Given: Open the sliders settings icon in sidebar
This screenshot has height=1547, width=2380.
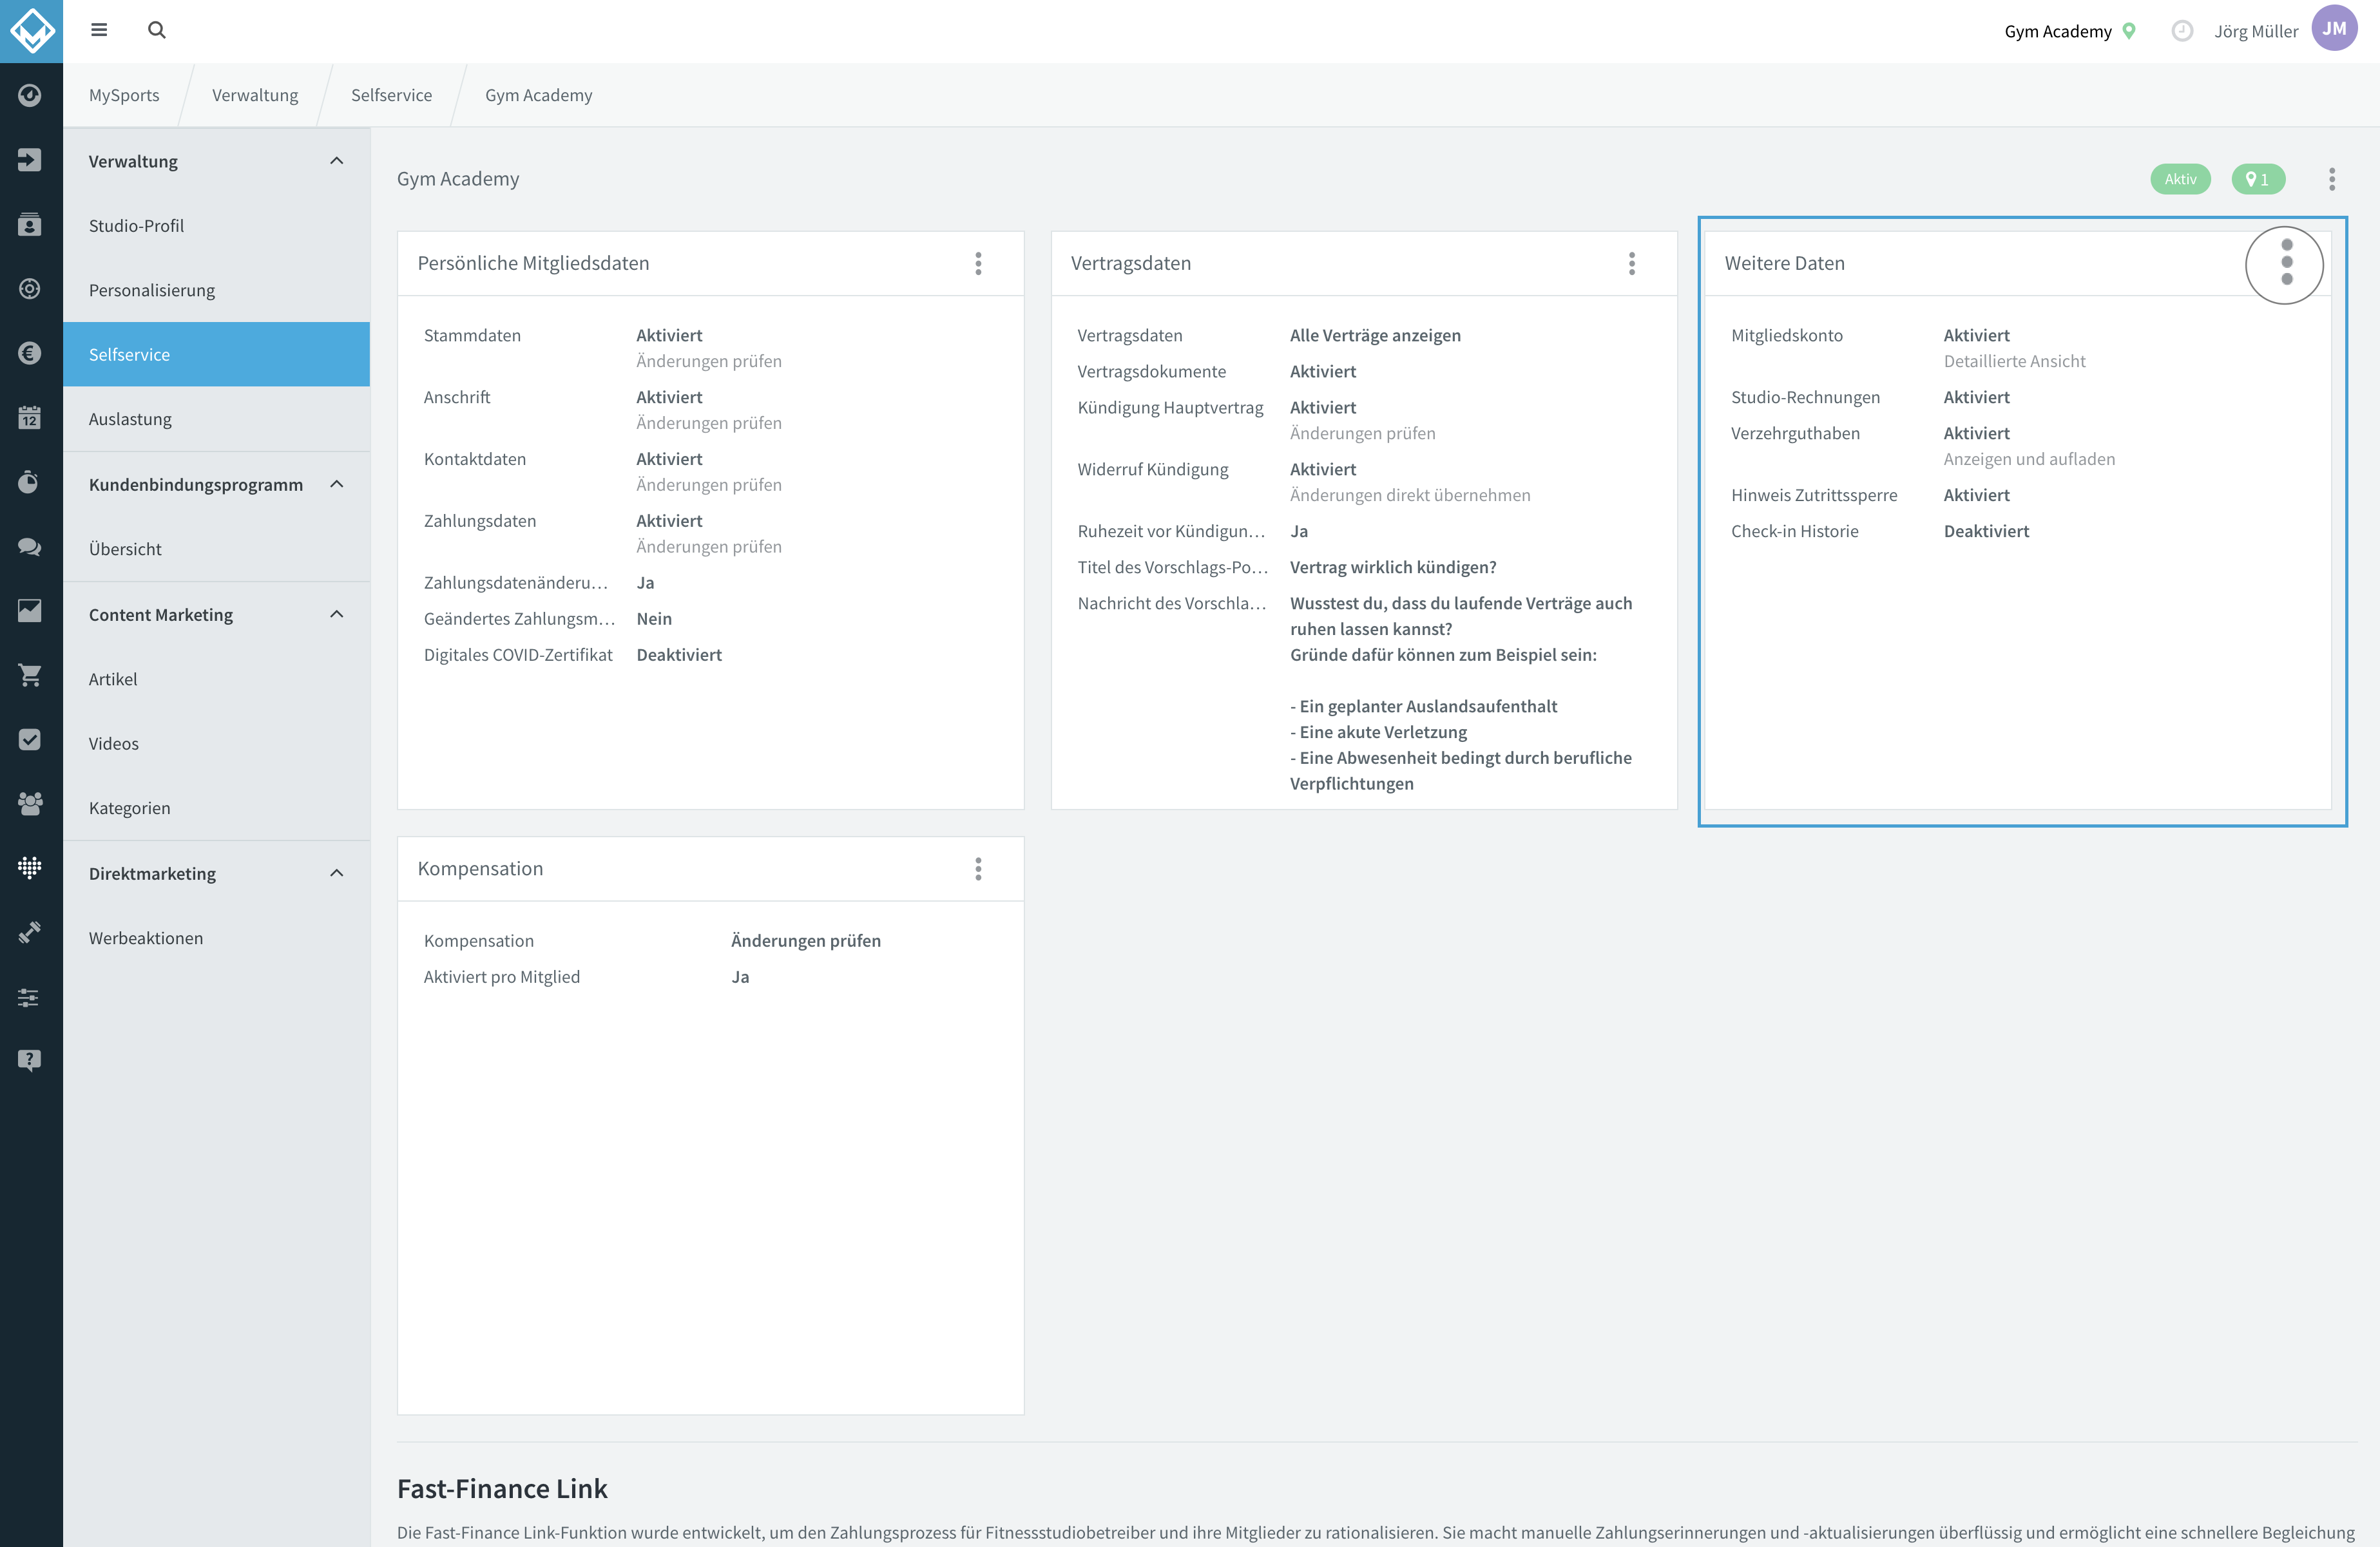Looking at the screenshot, I should coord(30,998).
